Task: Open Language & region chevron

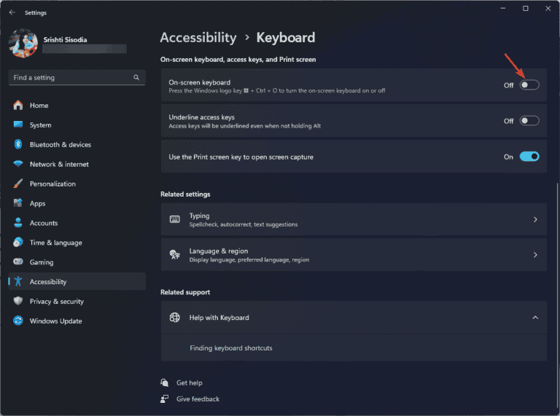Action: 535,255
